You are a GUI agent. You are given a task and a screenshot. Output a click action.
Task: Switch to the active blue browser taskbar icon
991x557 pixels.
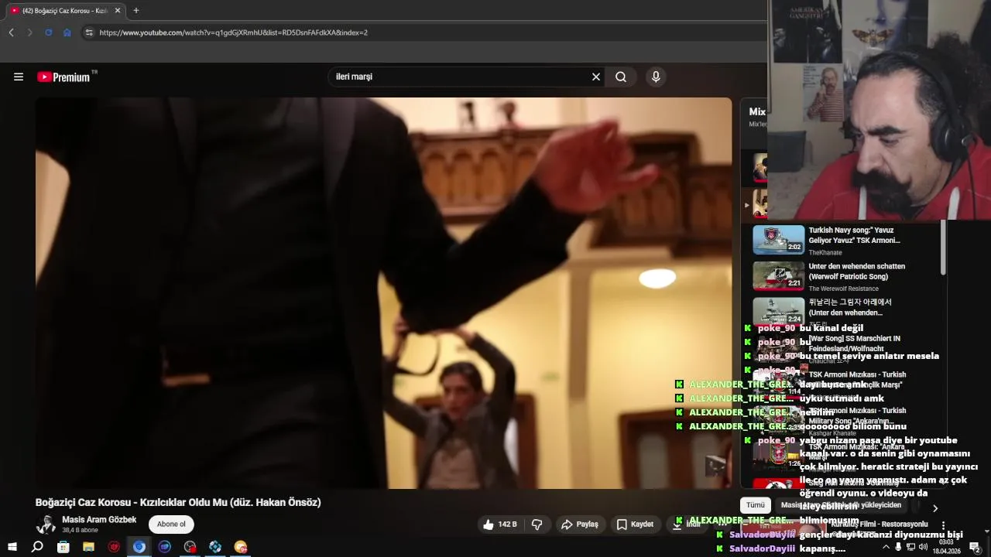pyautogui.click(x=139, y=547)
